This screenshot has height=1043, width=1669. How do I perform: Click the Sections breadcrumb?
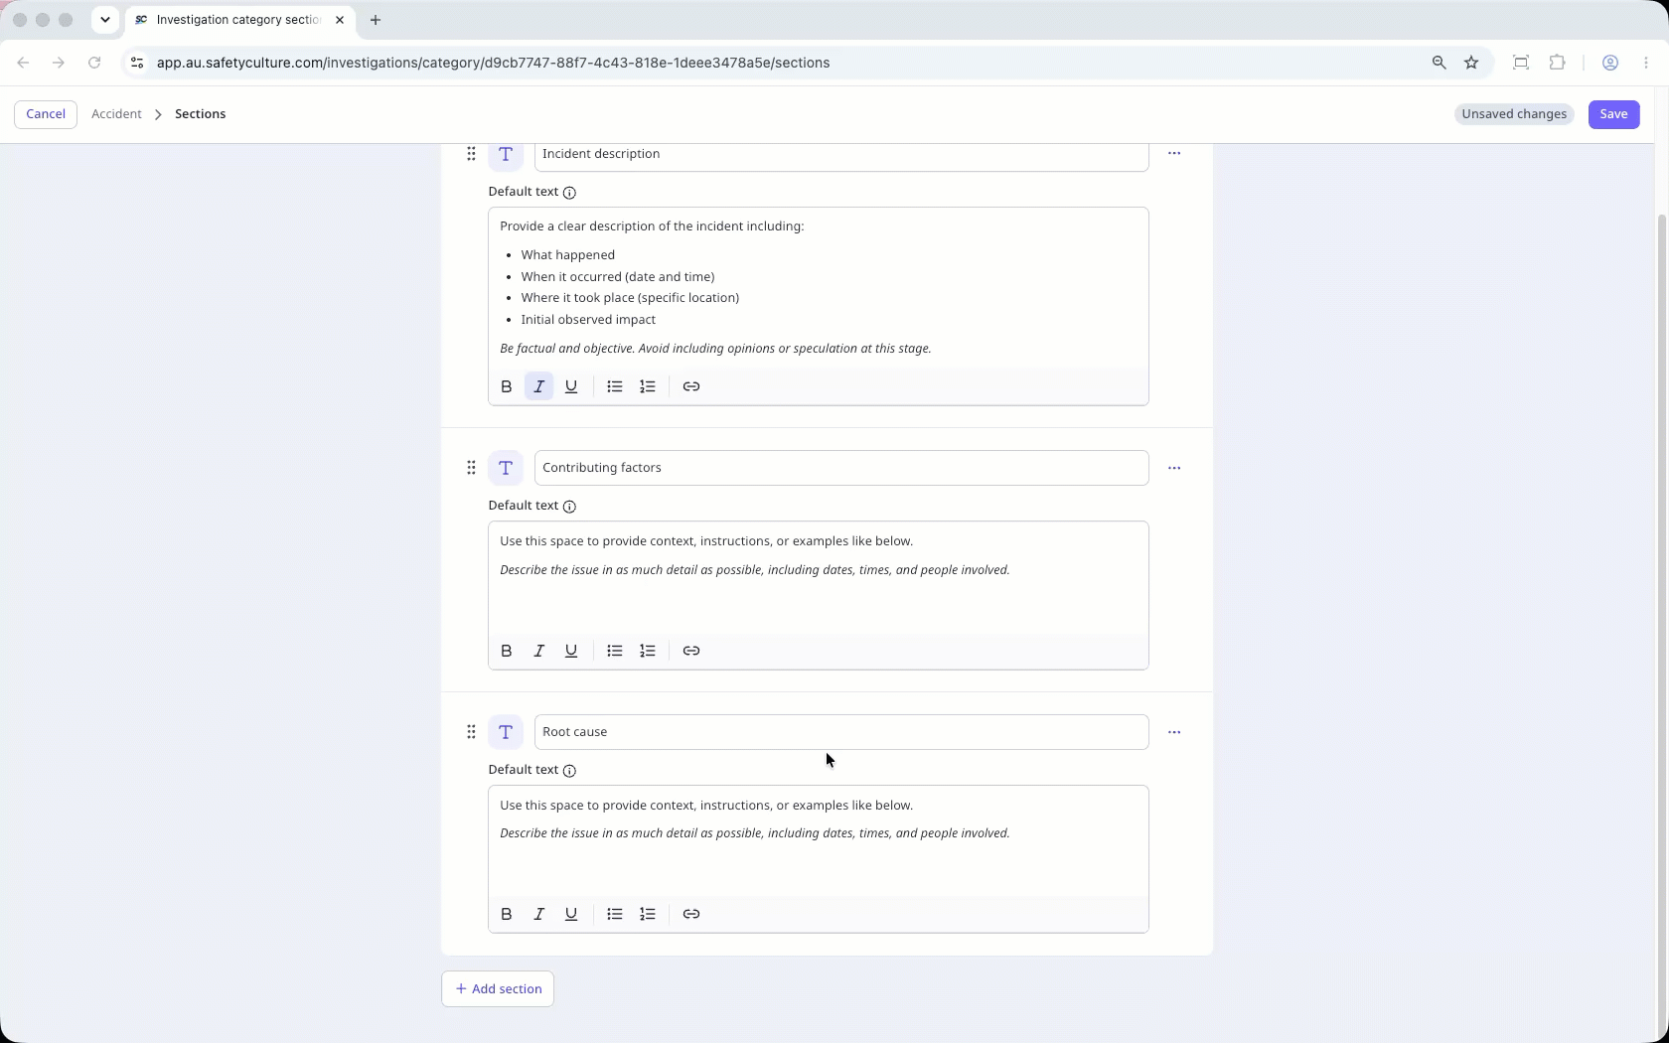(200, 114)
